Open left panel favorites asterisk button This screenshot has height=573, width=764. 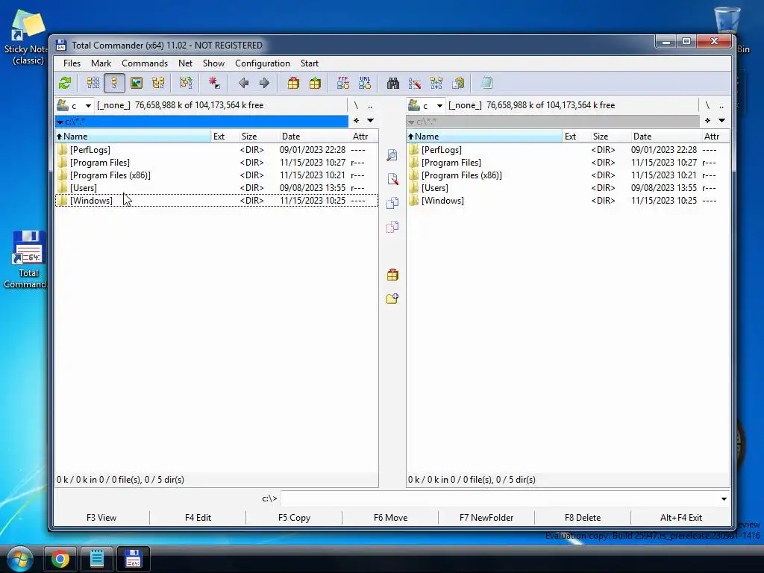click(x=356, y=120)
